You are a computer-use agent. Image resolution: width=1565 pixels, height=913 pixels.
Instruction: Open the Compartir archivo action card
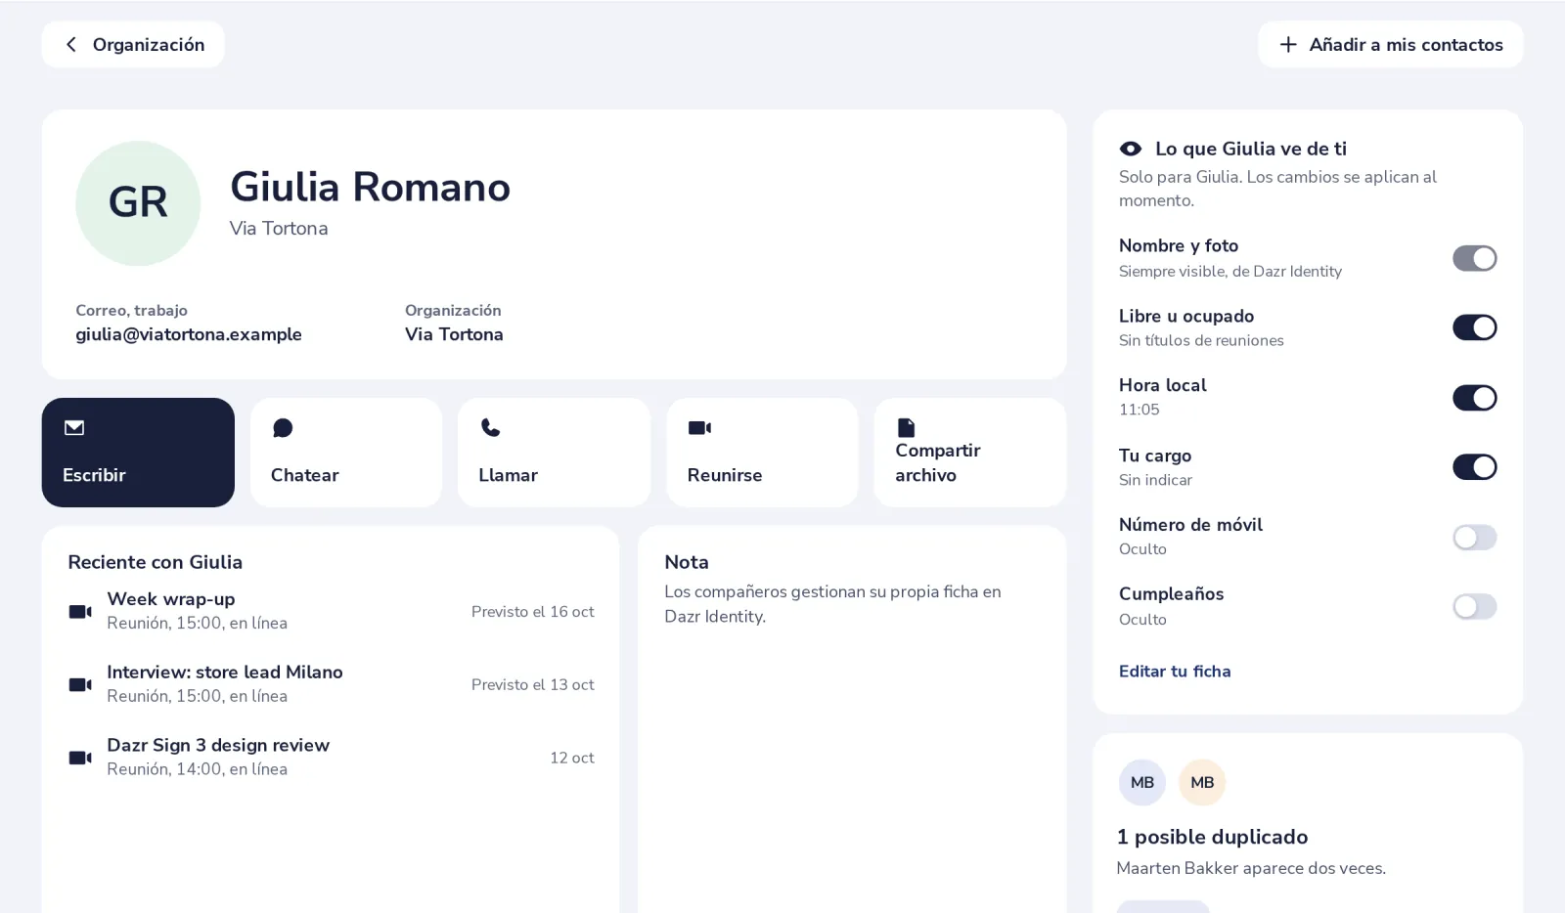click(x=970, y=453)
